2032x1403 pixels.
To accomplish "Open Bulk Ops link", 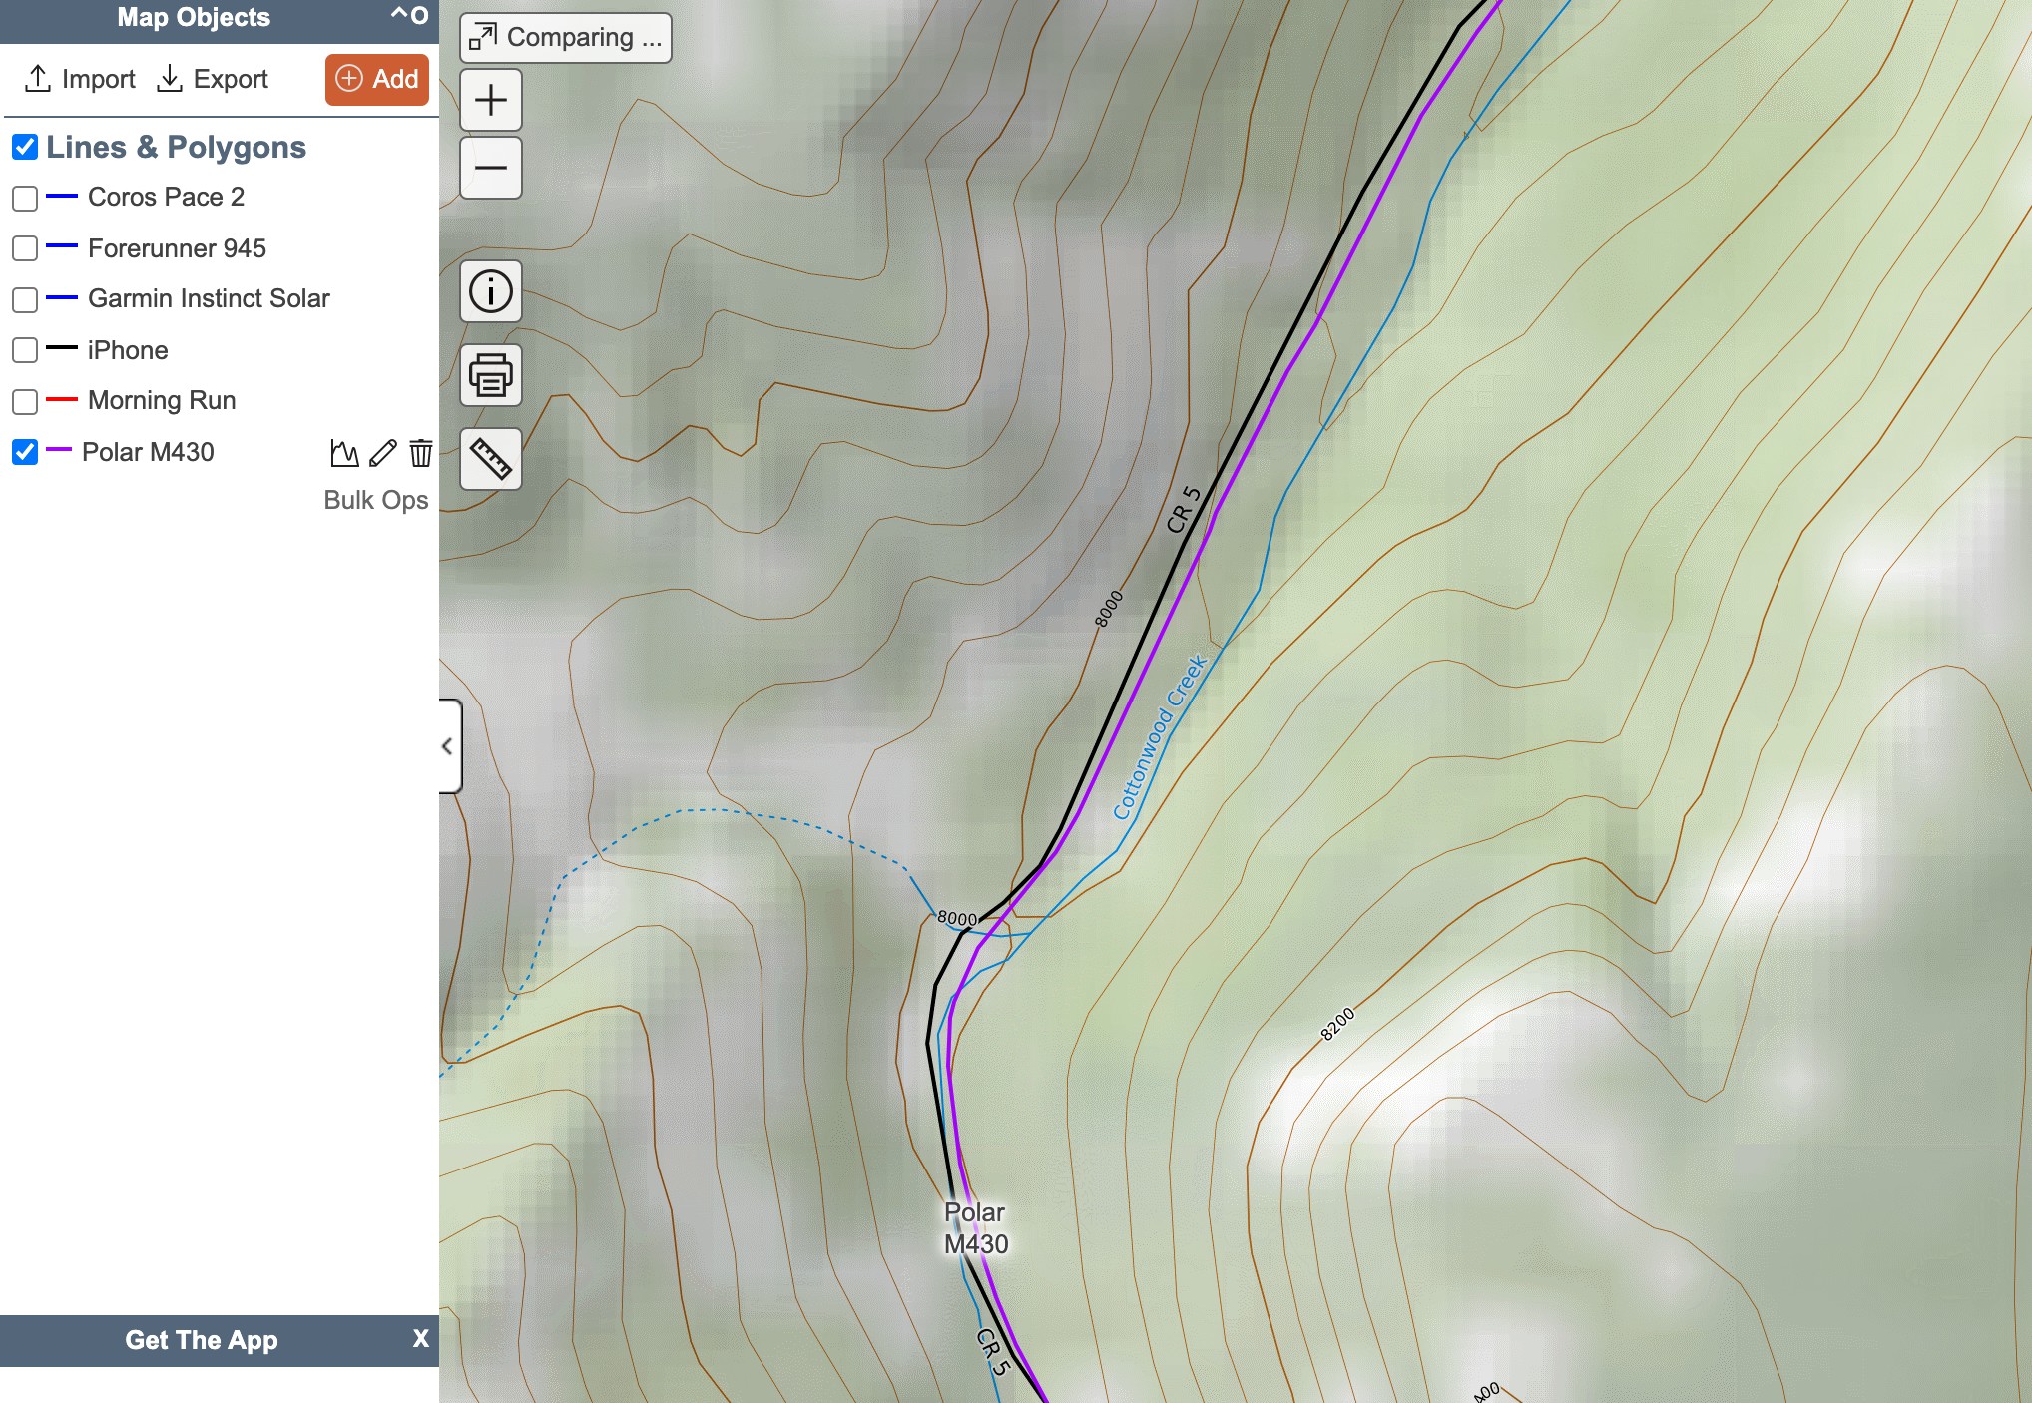I will pyautogui.click(x=375, y=500).
